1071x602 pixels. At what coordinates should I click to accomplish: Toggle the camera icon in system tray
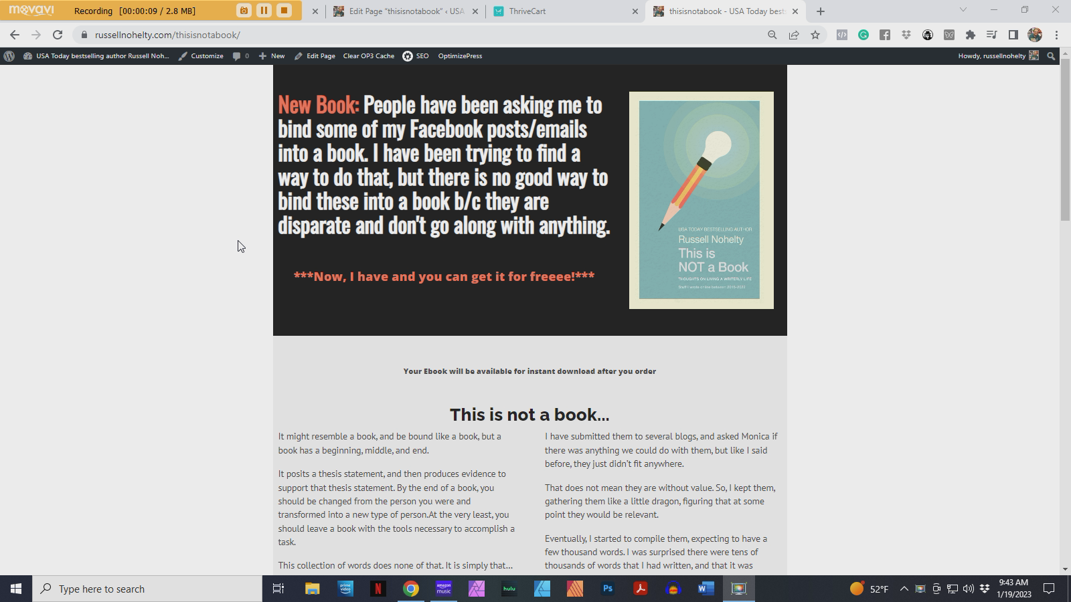(935, 589)
